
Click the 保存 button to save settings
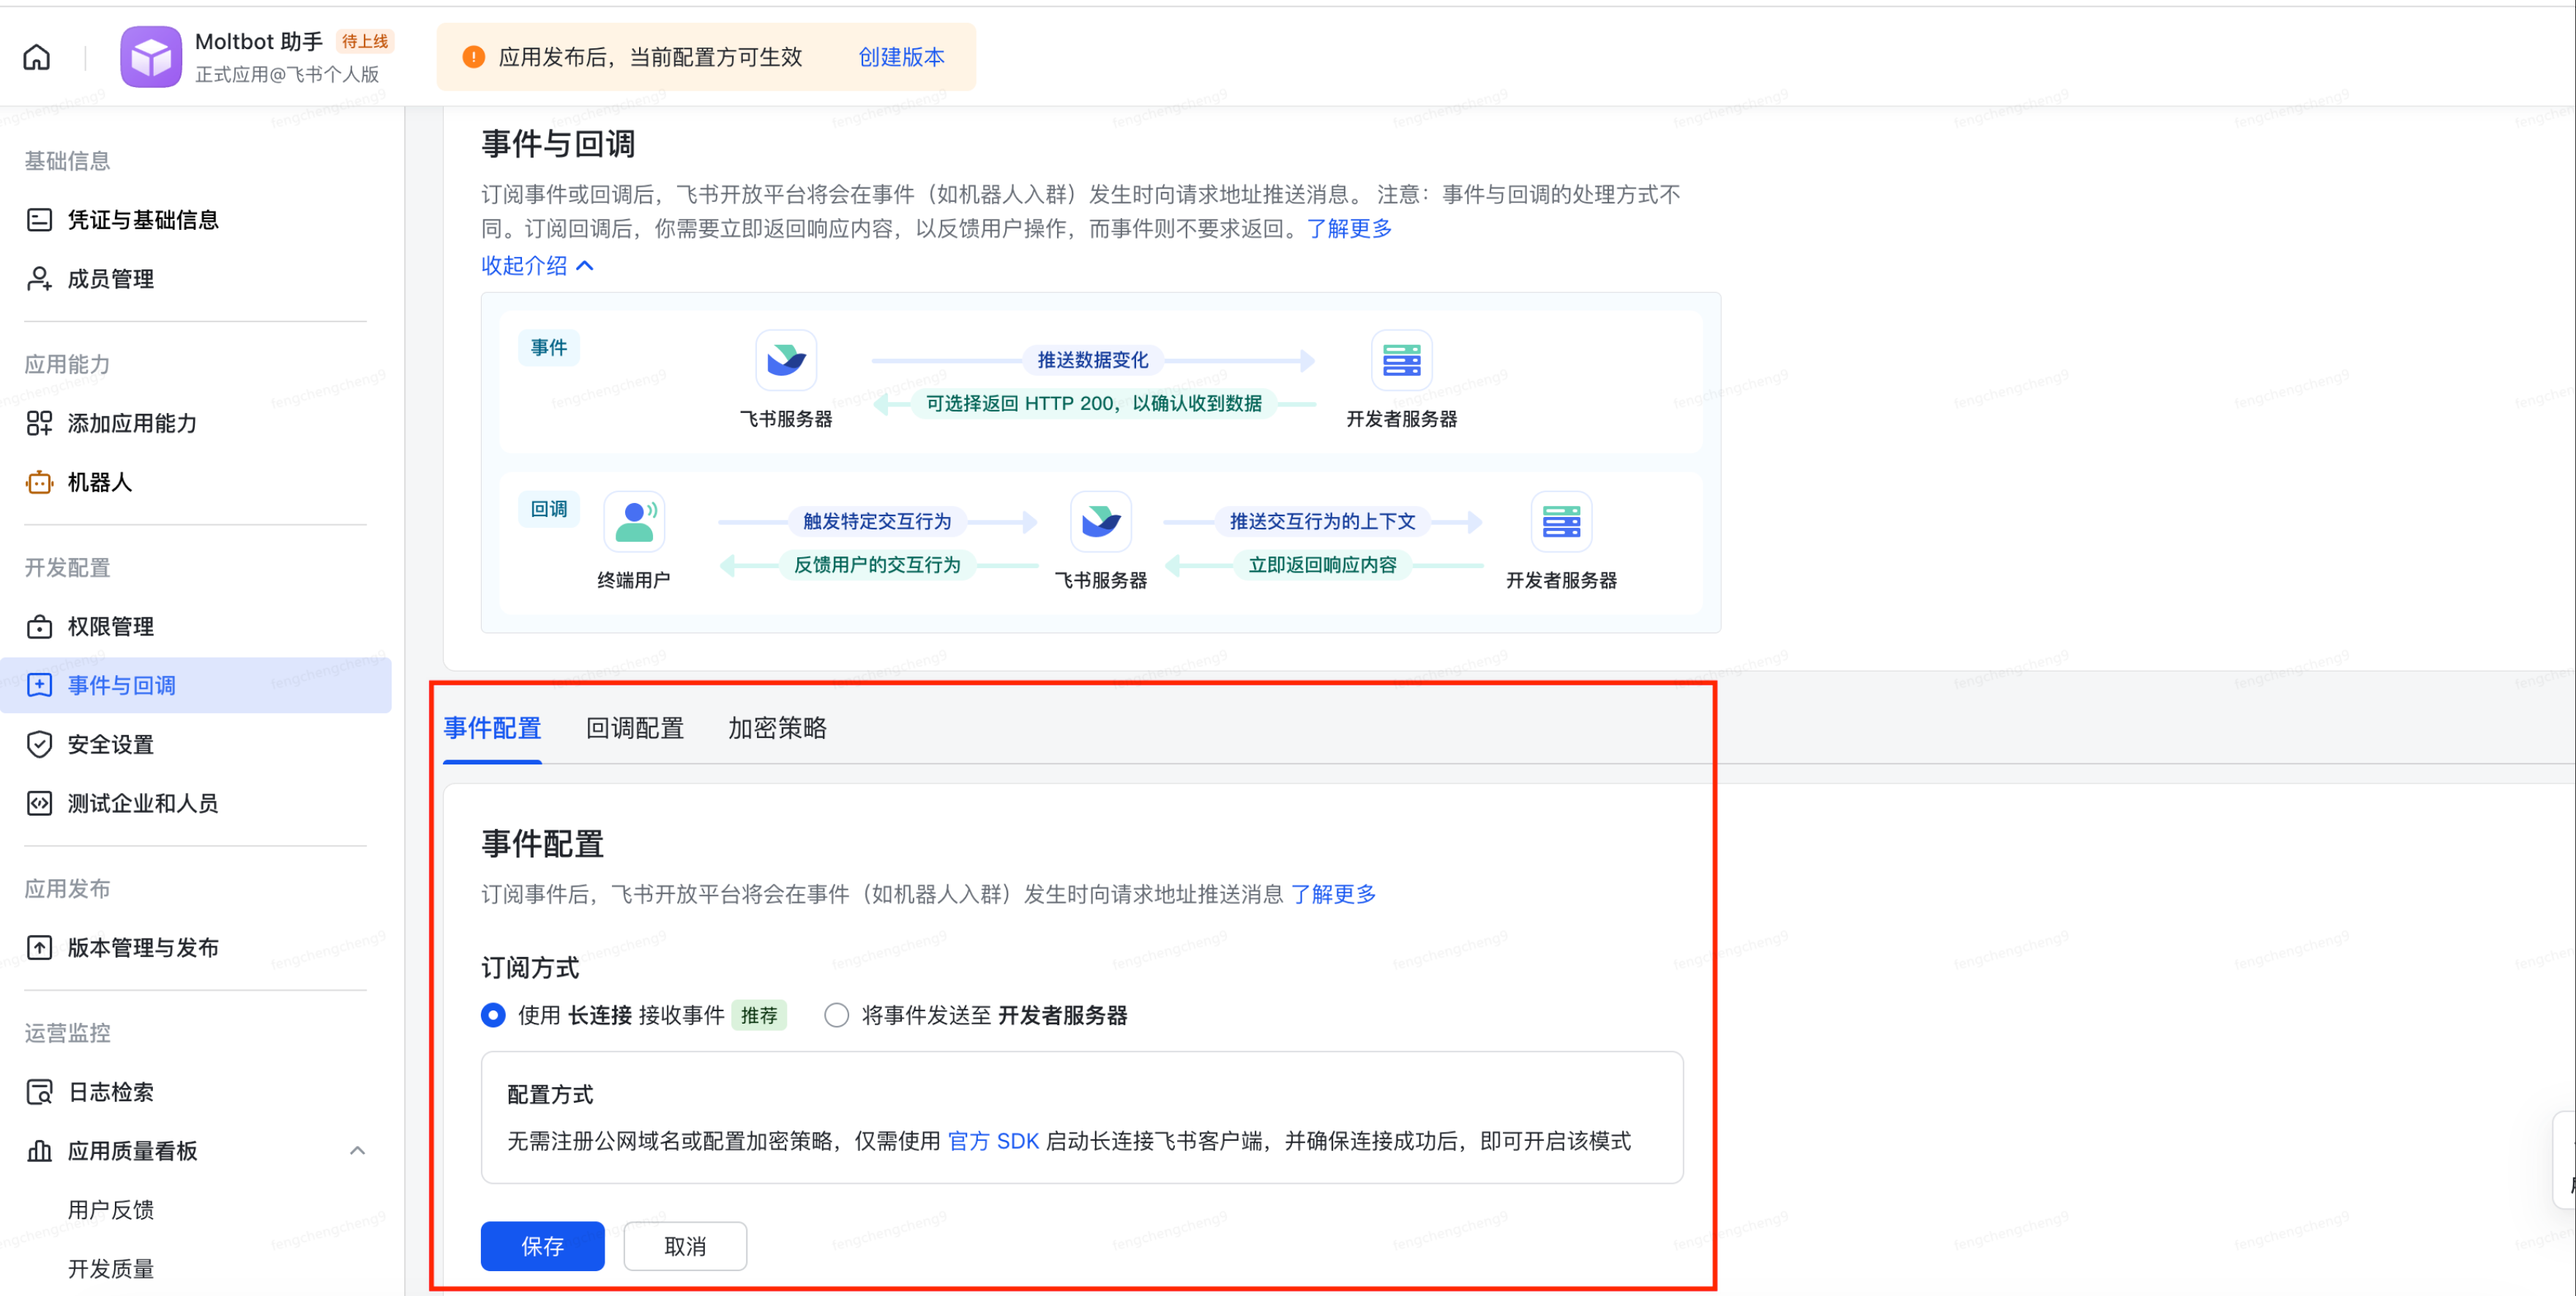point(542,1246)
